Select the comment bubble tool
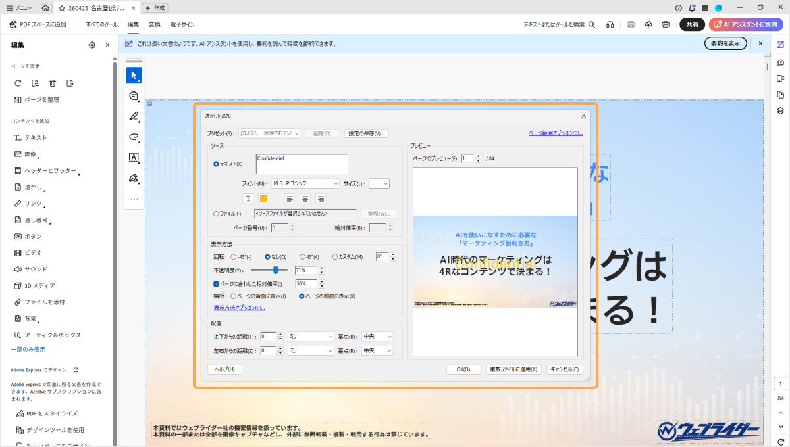The image size is (790, 447). coord(134,96)
